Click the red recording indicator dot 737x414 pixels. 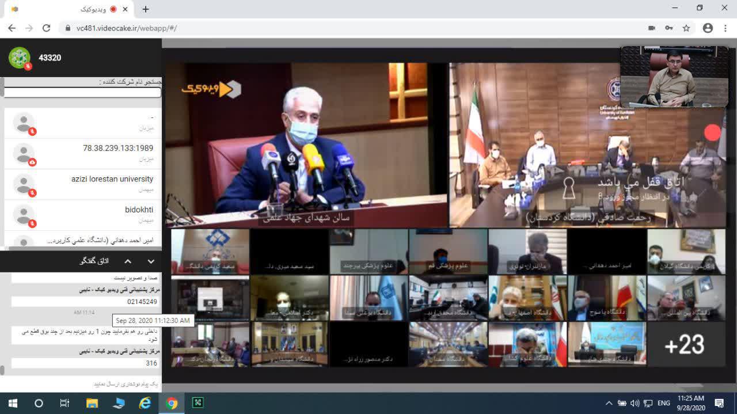click(x=712, y=132)
